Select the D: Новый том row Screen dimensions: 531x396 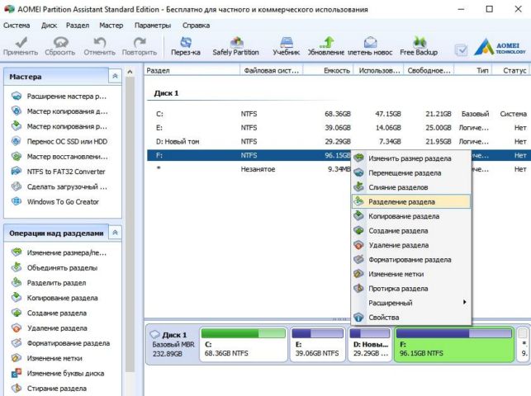click(x=337, y=142)
